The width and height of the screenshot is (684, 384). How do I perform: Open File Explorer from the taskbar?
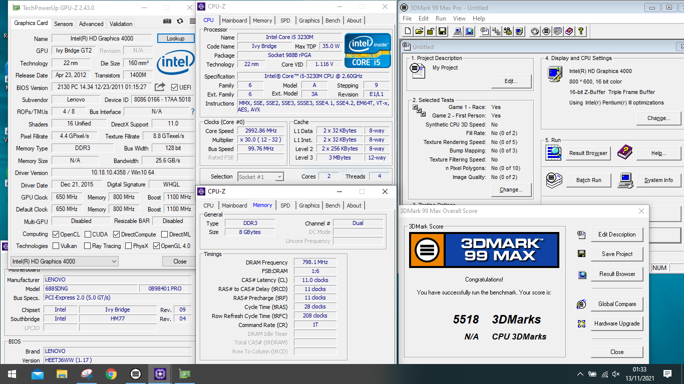point(62,373)
